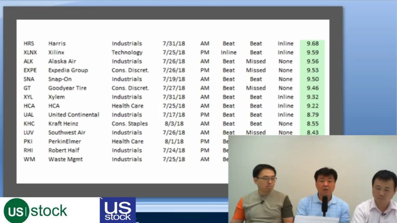
Task: Click the green value 9.68
Action: (313, 44)
